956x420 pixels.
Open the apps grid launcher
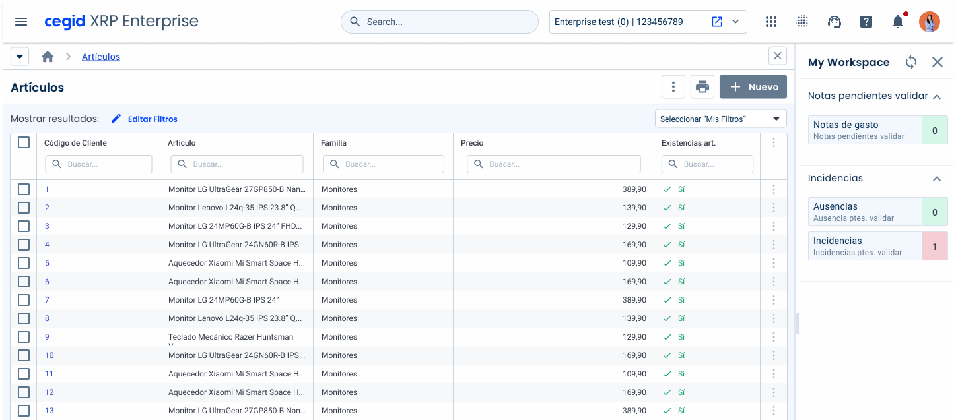770,22
